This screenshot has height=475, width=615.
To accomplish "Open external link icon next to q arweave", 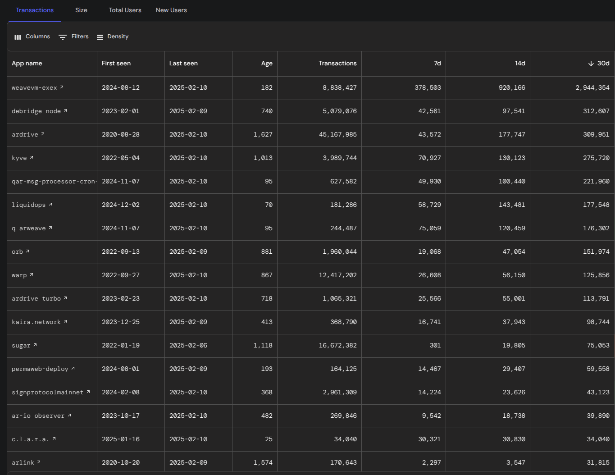I will coord(50,228).
